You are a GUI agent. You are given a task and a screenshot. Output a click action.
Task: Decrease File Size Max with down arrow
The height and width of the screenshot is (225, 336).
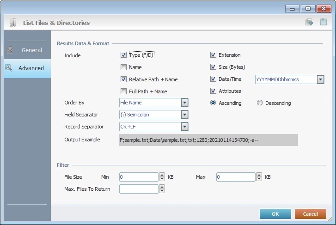[x=259, y=179]
